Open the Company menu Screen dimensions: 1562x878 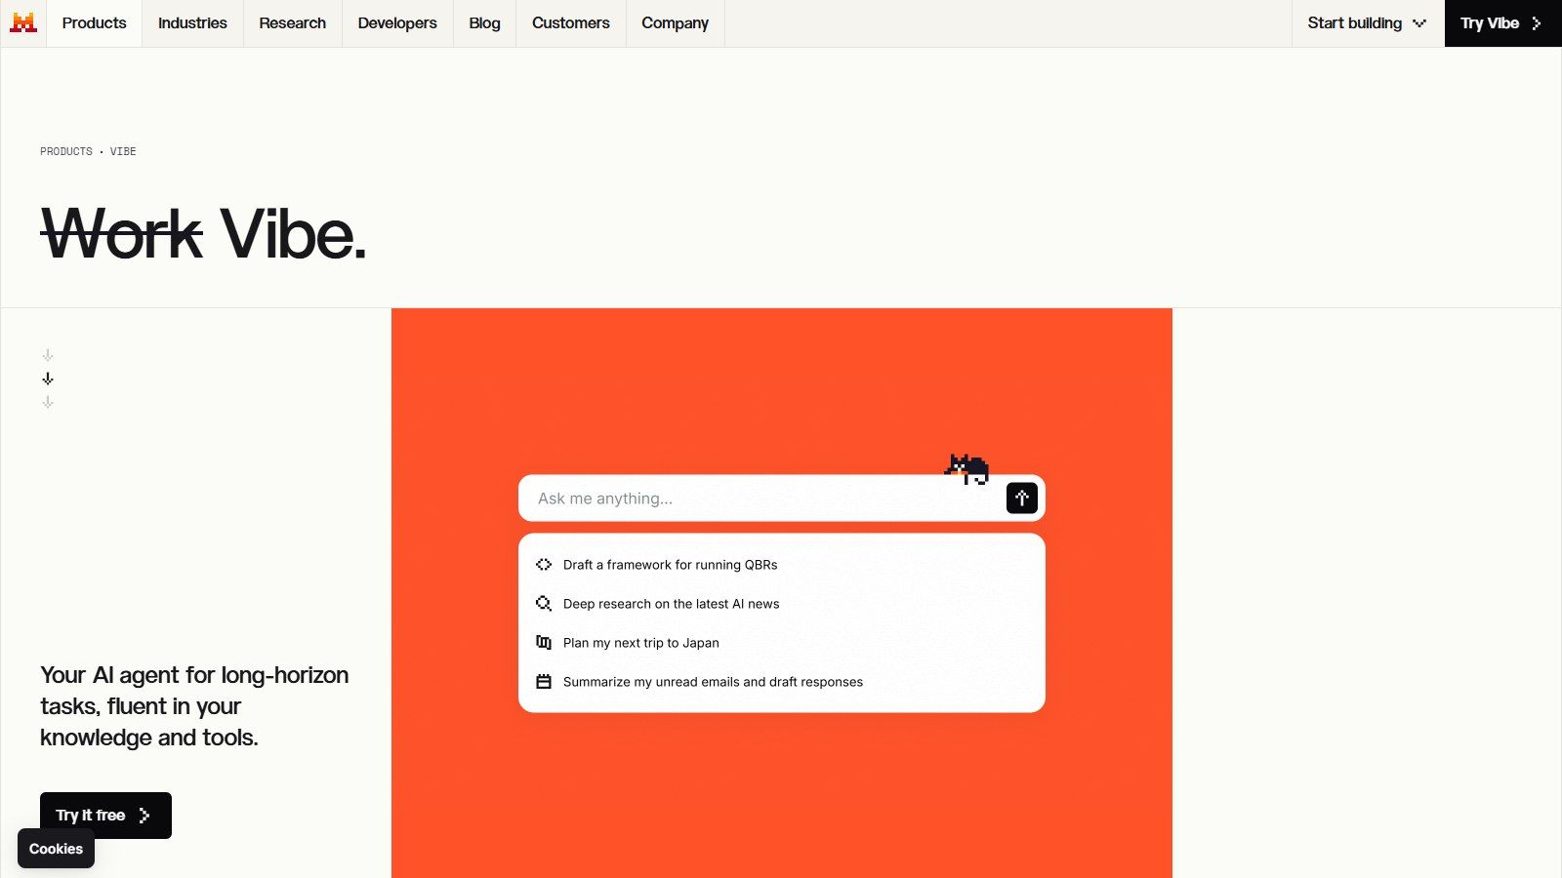[x=675, y=23]
